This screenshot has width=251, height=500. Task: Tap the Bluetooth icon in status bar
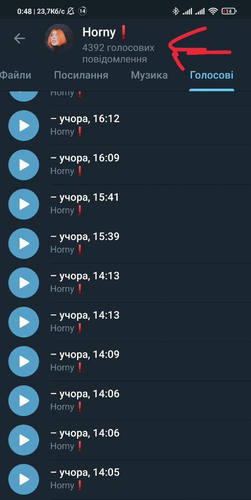click(176, 11)
